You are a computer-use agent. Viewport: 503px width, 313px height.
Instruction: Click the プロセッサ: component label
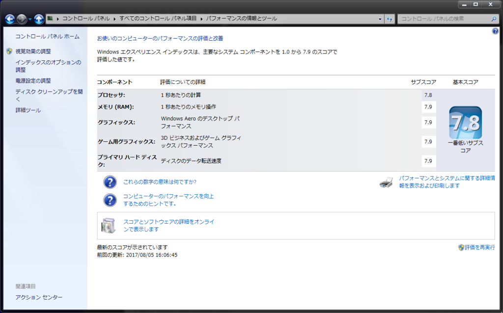click(112, 95)
